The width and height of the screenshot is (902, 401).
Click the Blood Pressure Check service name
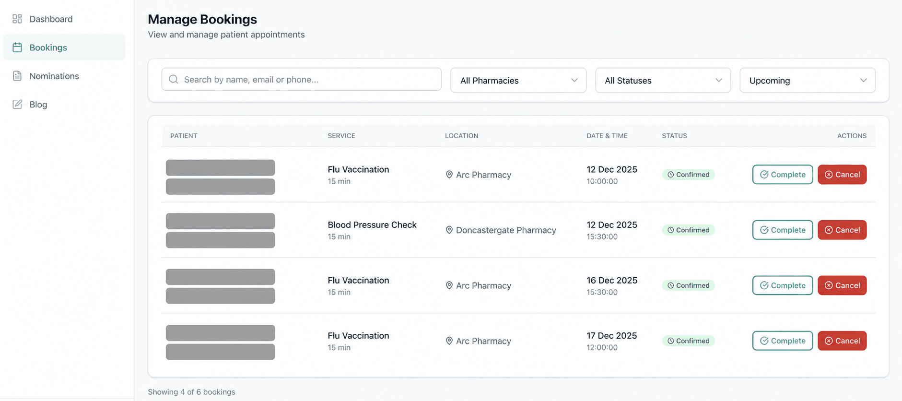(372, 224)
